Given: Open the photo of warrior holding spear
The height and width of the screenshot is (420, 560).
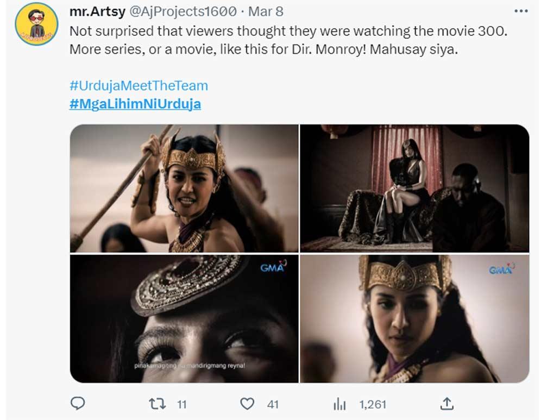Looking at the screenshot, I should coord(184,189).
